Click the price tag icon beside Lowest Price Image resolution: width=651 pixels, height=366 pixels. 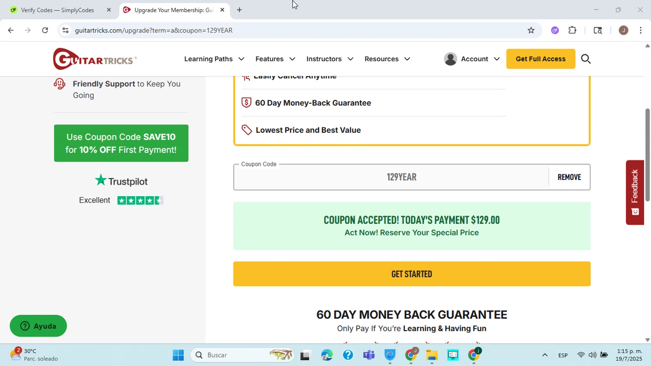(247, 130)
